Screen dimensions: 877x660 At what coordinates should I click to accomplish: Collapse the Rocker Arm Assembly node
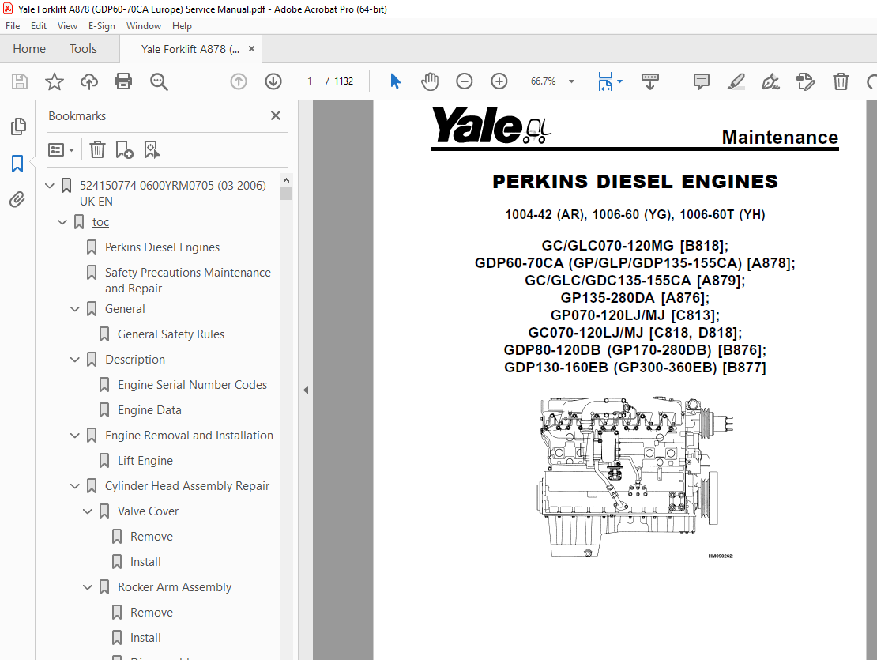[x=88, y=587]
